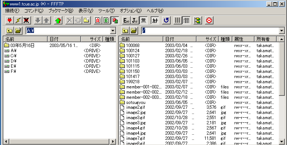Open change folder icon in local pane
The width and height of the screenshot is (287, 145).
[x=18, y=31]
